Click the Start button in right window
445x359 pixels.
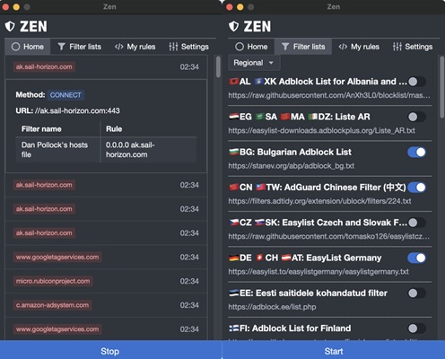coord(334,351)
